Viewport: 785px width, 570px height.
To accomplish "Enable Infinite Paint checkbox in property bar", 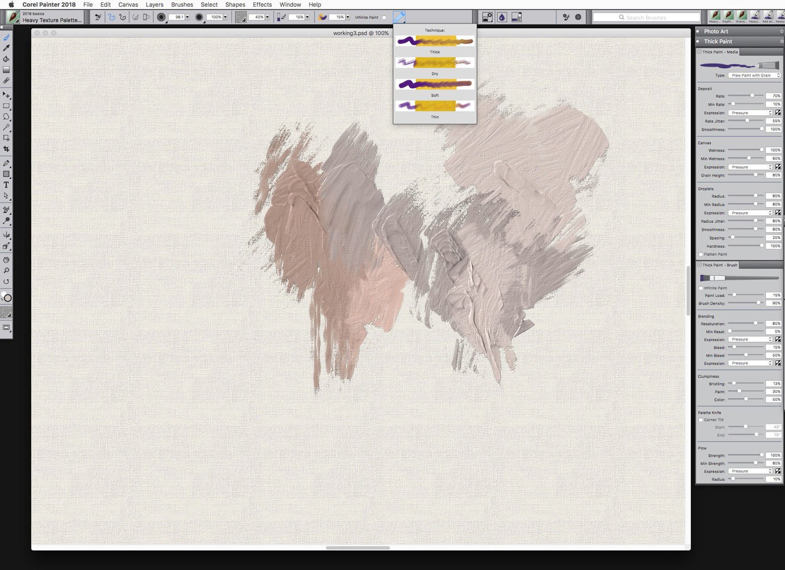I will tap(384, 17).
